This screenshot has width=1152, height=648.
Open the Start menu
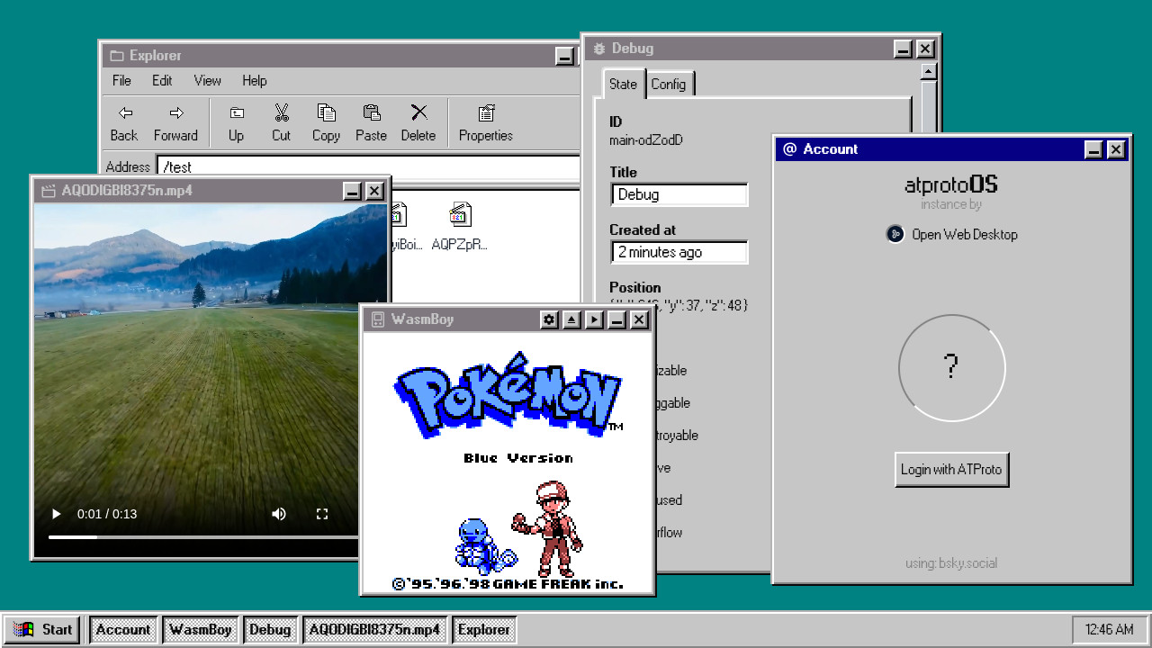click(x=42, y=629)
